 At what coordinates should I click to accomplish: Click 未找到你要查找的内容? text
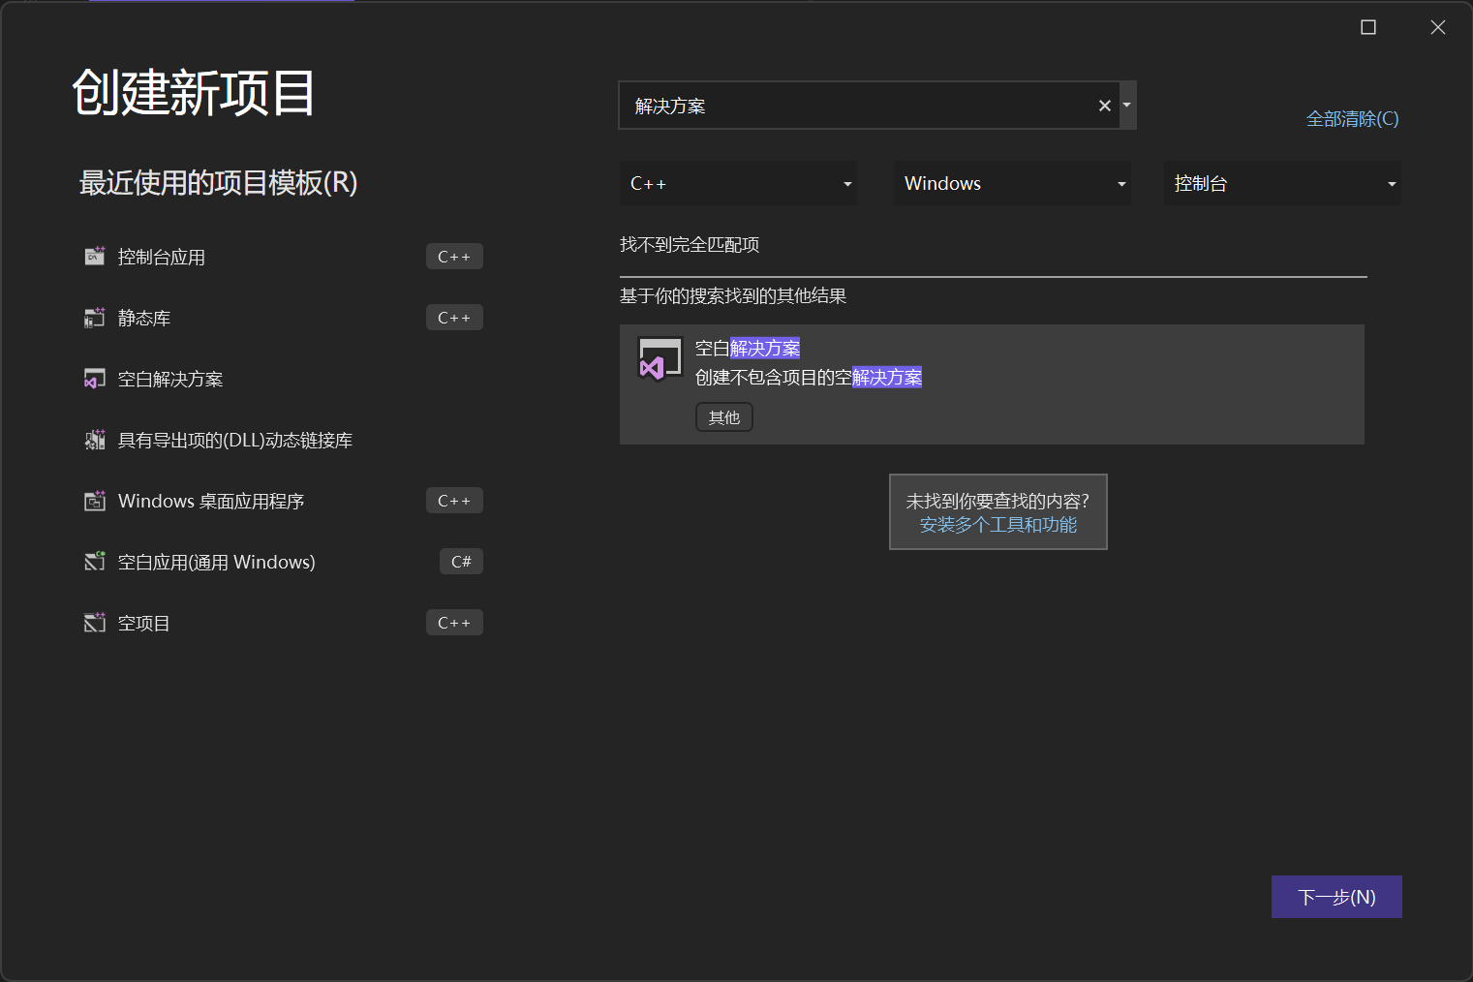point(997,501)
